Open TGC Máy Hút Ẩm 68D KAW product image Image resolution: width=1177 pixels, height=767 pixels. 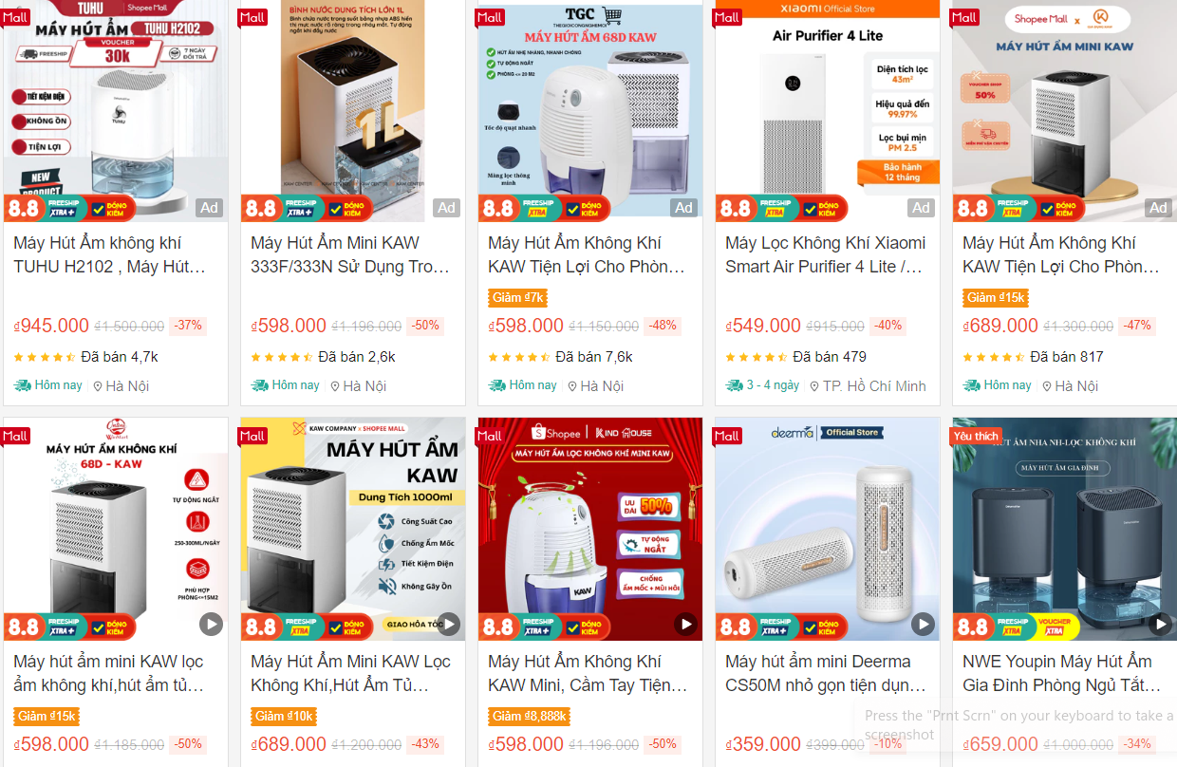(x=590, y=111)
